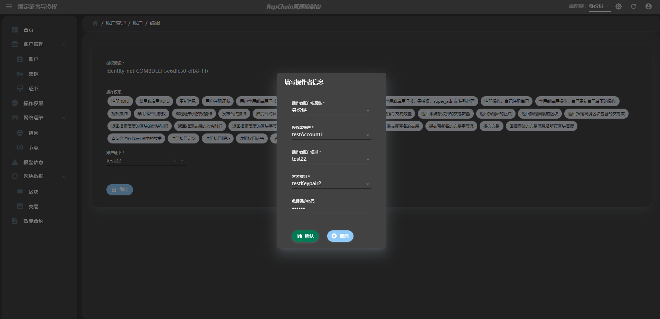Open the 当前链 身份链 chain selector

pos(600,7)
